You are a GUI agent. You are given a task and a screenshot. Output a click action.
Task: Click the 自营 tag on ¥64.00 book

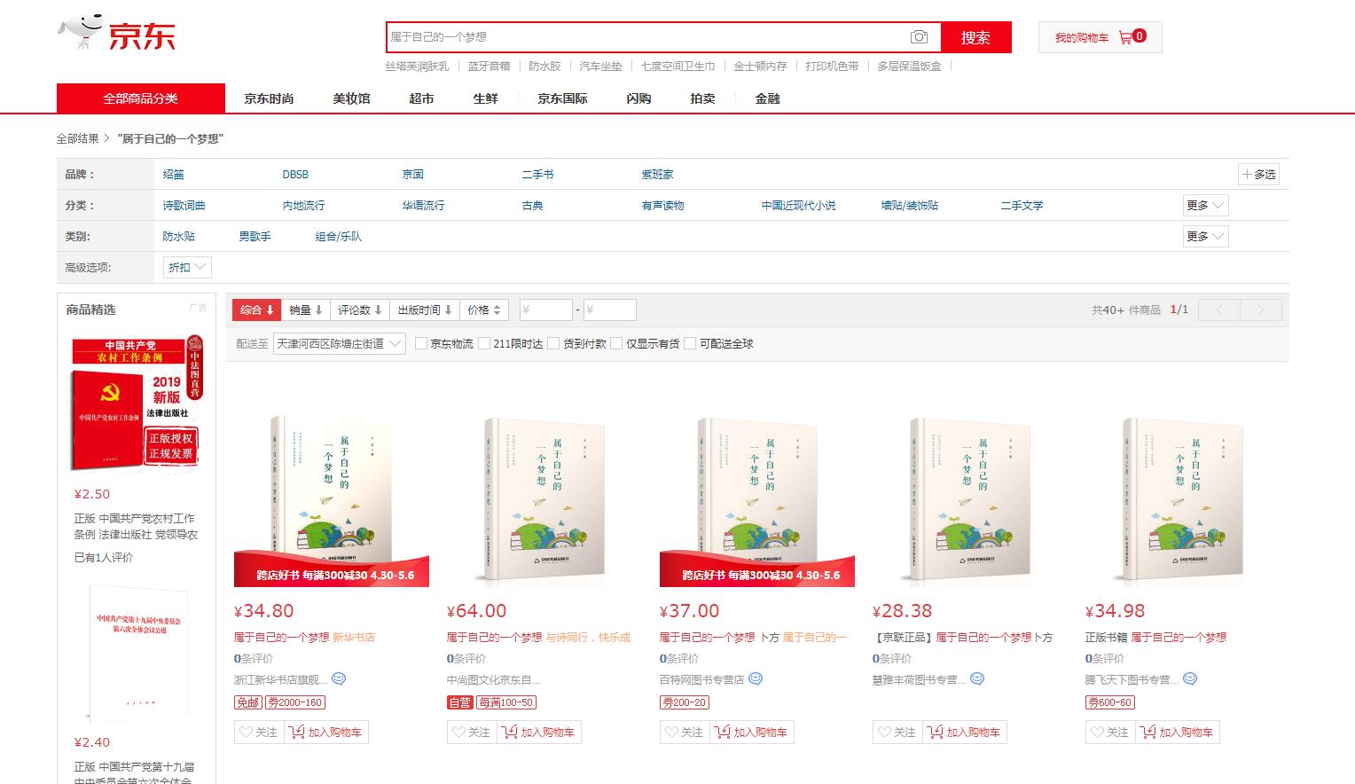click(x=459, y=702)
